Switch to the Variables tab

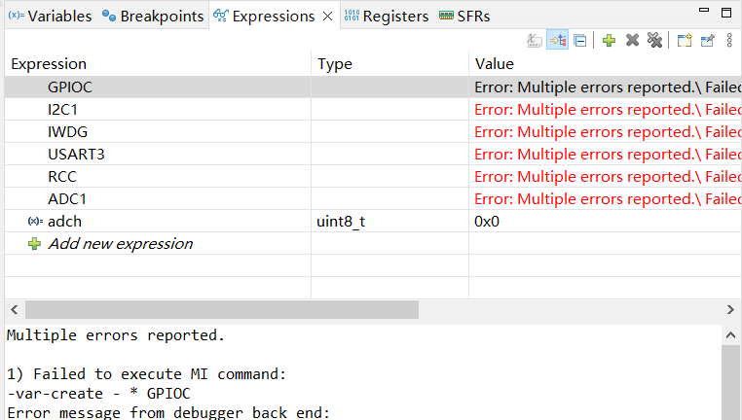[x=51, y=17]
